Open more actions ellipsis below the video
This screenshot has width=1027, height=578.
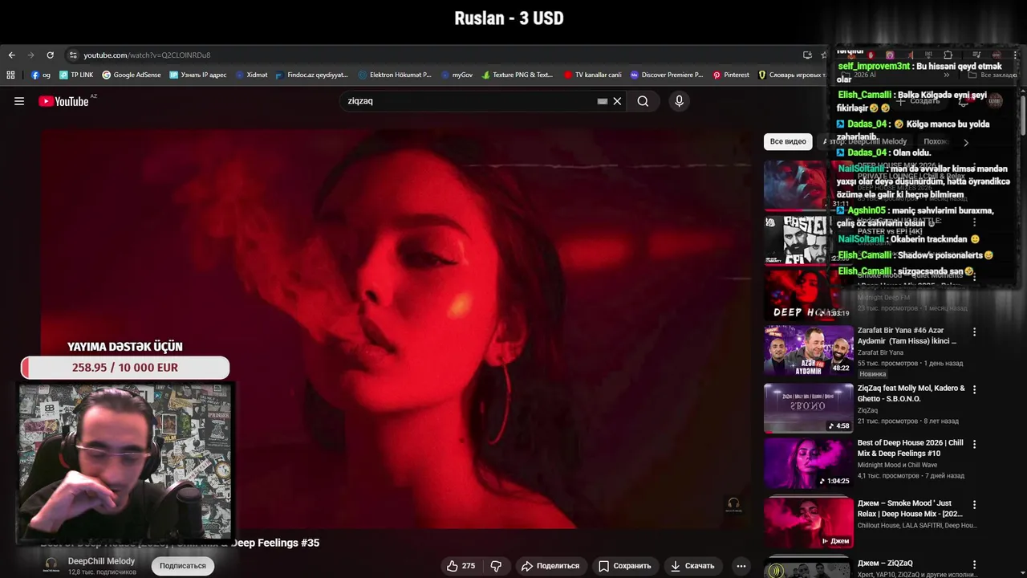tap(741, 566)
